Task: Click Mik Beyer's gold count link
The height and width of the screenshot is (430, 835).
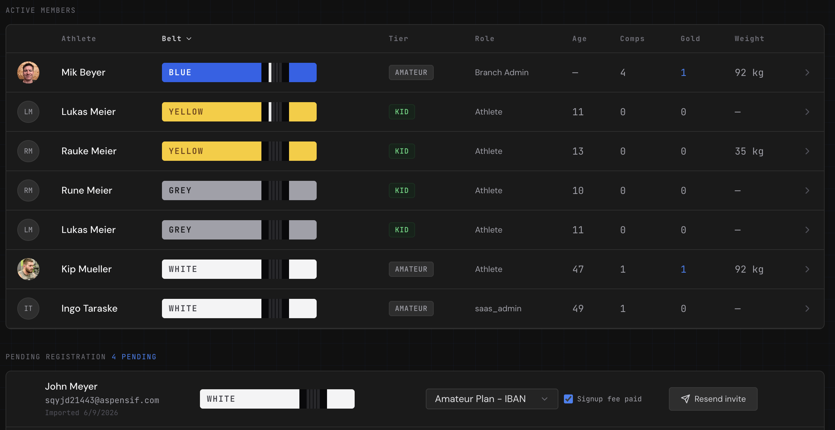Action: tap(683, 72)
